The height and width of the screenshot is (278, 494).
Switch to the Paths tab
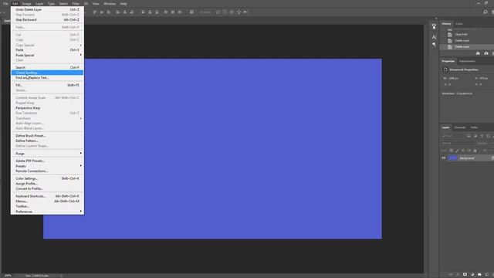pyautogui.click(x=474, y=127)
